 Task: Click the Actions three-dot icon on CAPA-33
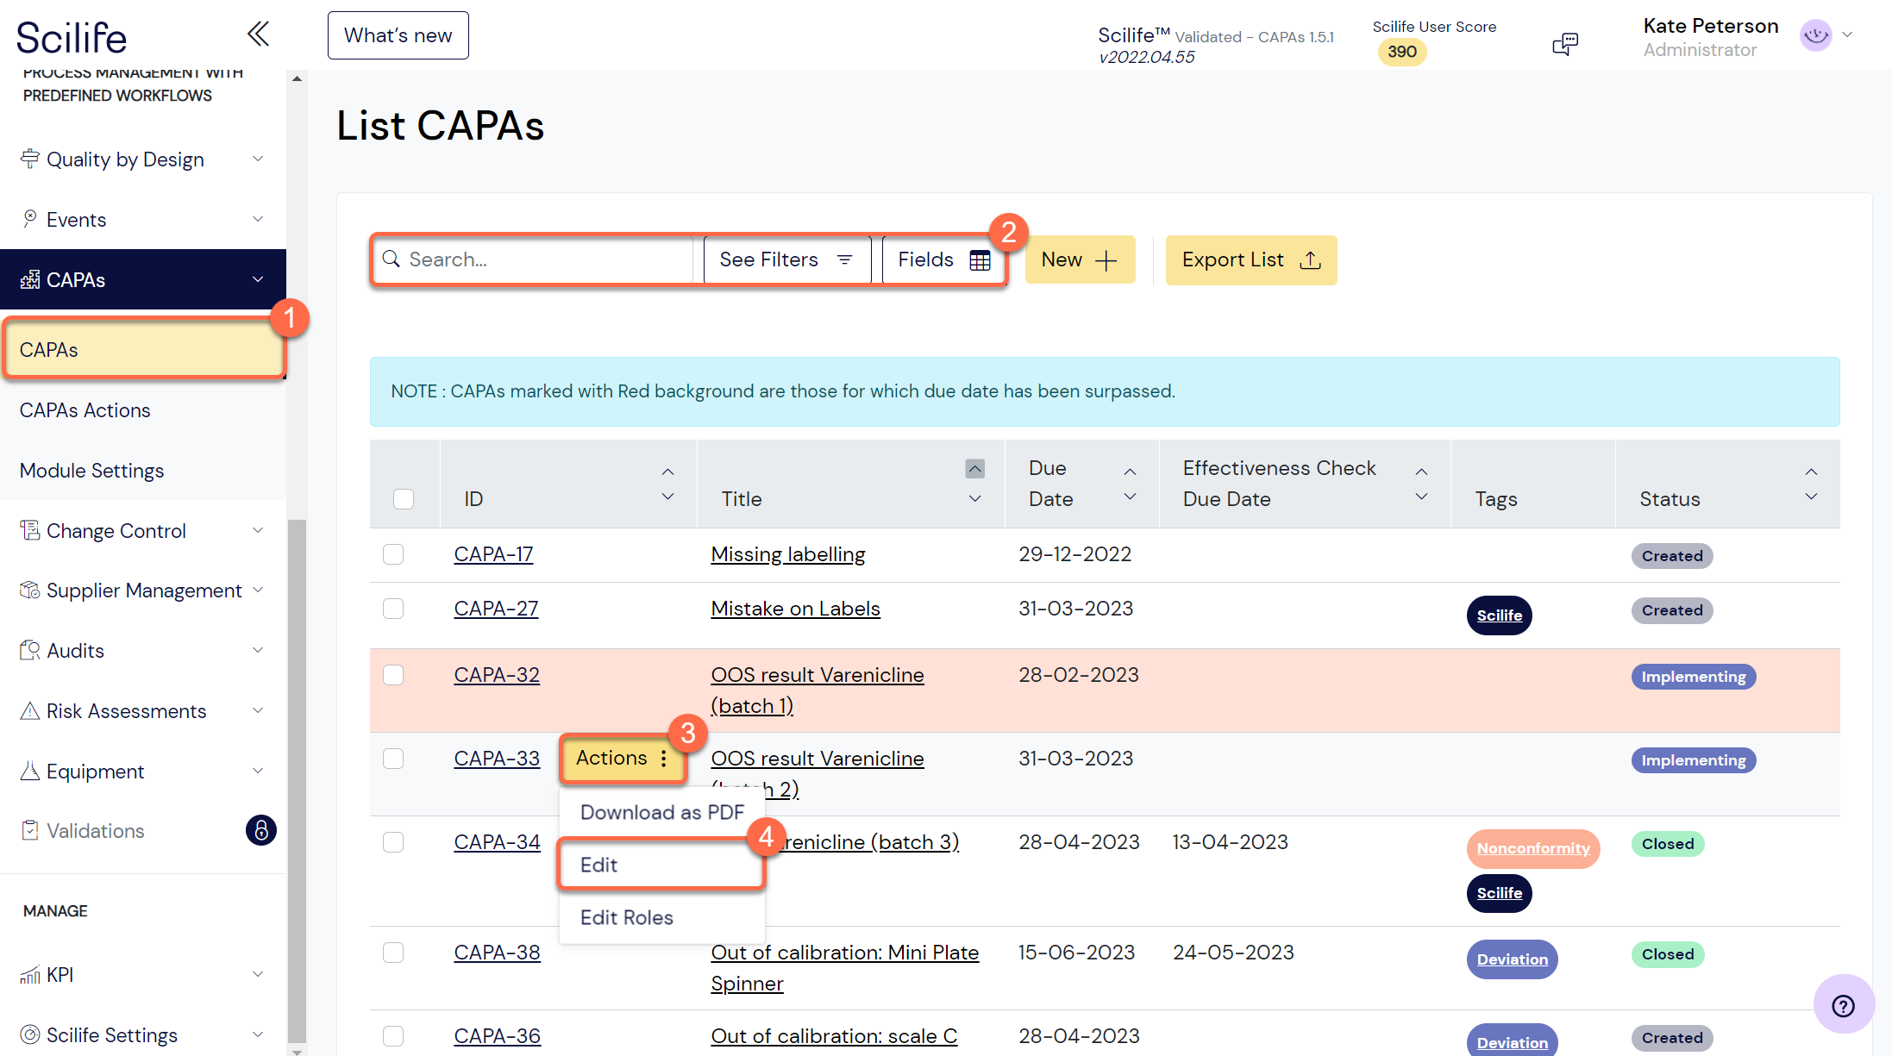pyautogui.click(x=663, y=758)
